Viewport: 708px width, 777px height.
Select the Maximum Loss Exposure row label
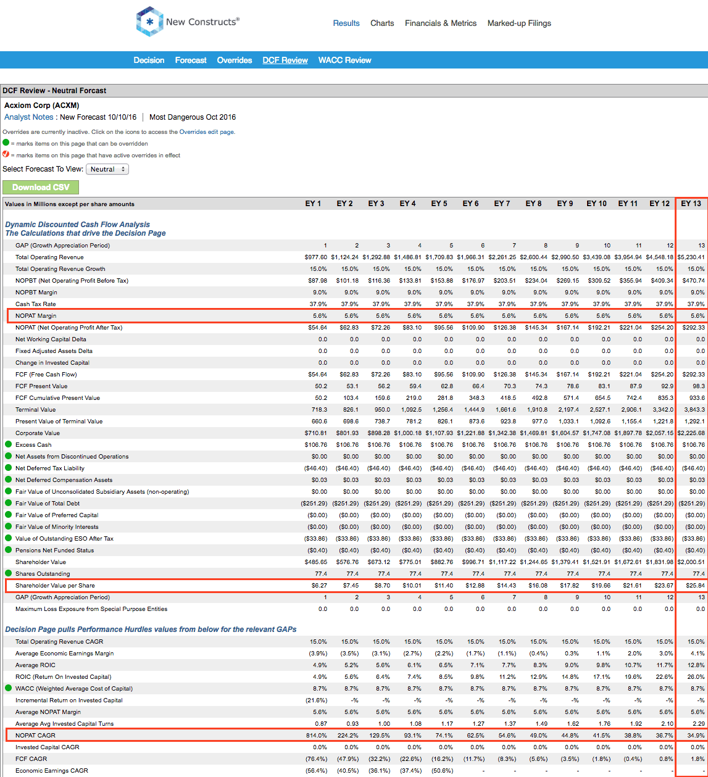[91, 609]
